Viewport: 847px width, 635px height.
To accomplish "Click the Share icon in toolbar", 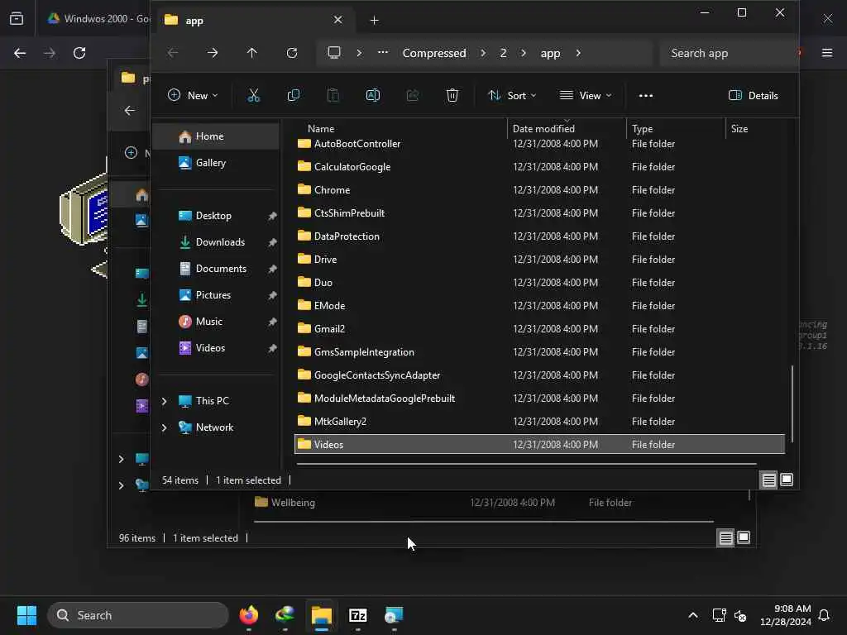I will pyautogui.click(x=413, y=96).
